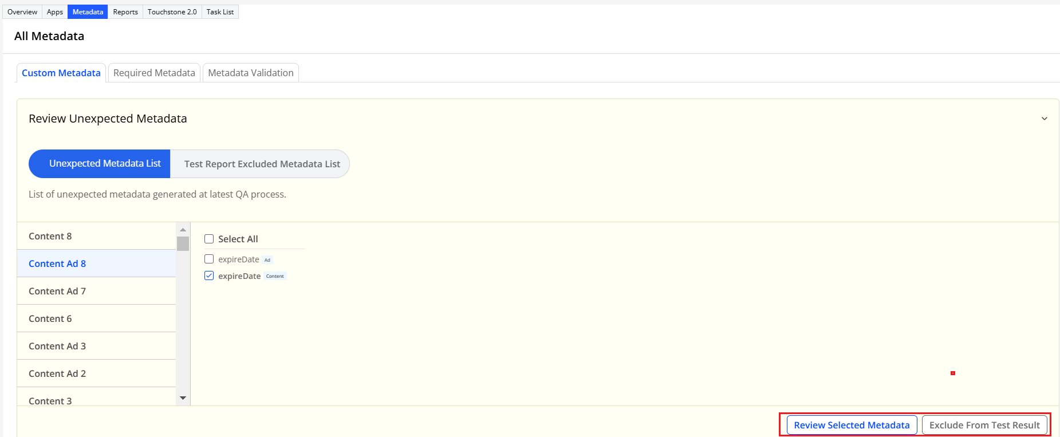Screen dimensions: 1060x437
Task: Go to the Reports menu tab
Action: tap(125, 12)
